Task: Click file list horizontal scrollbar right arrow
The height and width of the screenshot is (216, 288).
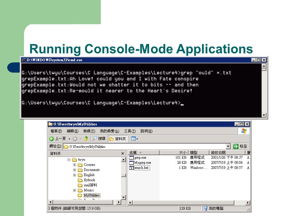Action: (247, 203)
